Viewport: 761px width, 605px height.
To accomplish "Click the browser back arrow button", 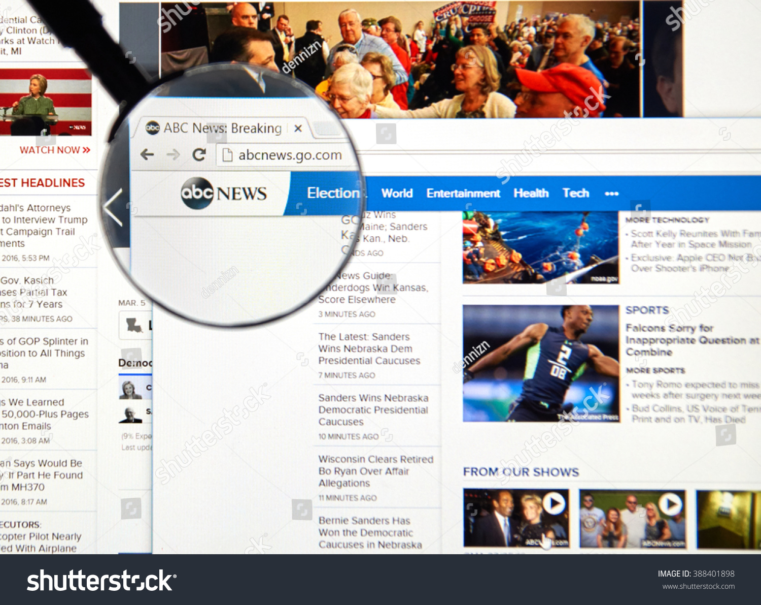I will click(x=147, y=154).
